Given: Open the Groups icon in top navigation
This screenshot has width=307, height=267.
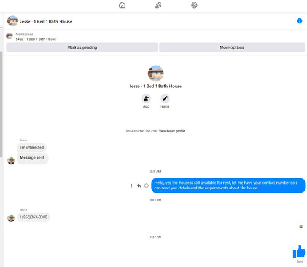Looking at the screenshot, I should tap(194, 5).
